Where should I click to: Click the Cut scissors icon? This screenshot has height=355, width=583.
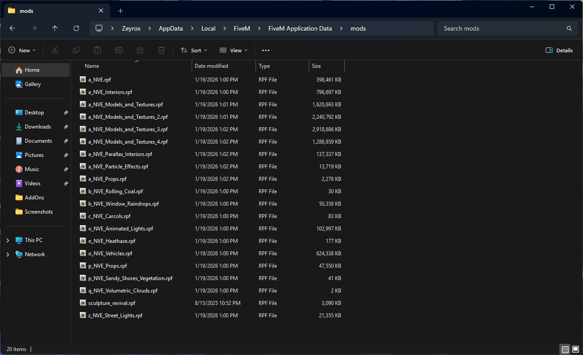(x=55, y=51)
